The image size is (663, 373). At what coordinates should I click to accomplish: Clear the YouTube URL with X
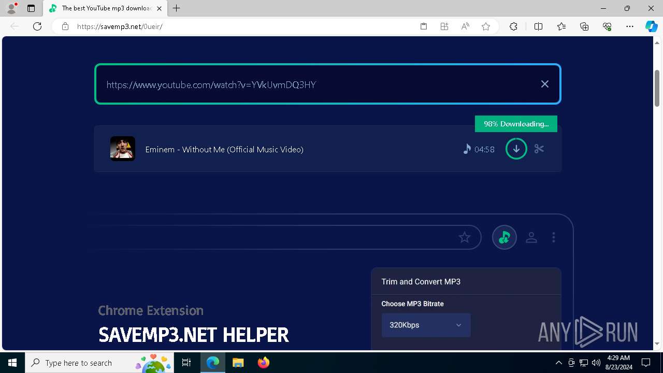[x=544, y=84]
